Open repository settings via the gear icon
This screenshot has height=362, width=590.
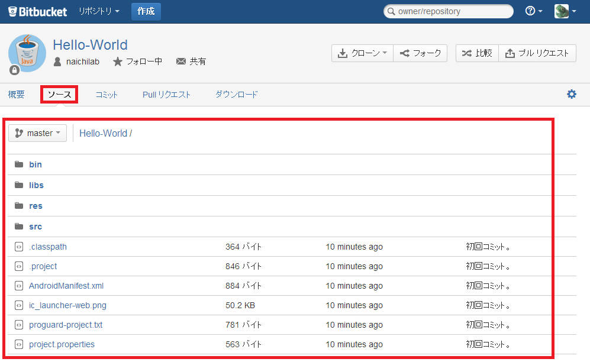(571, 93)
